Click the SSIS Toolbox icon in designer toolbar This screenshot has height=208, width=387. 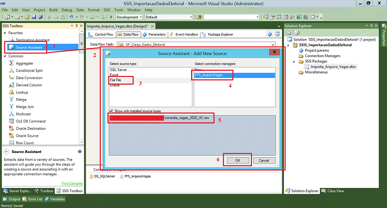point(277,34)
